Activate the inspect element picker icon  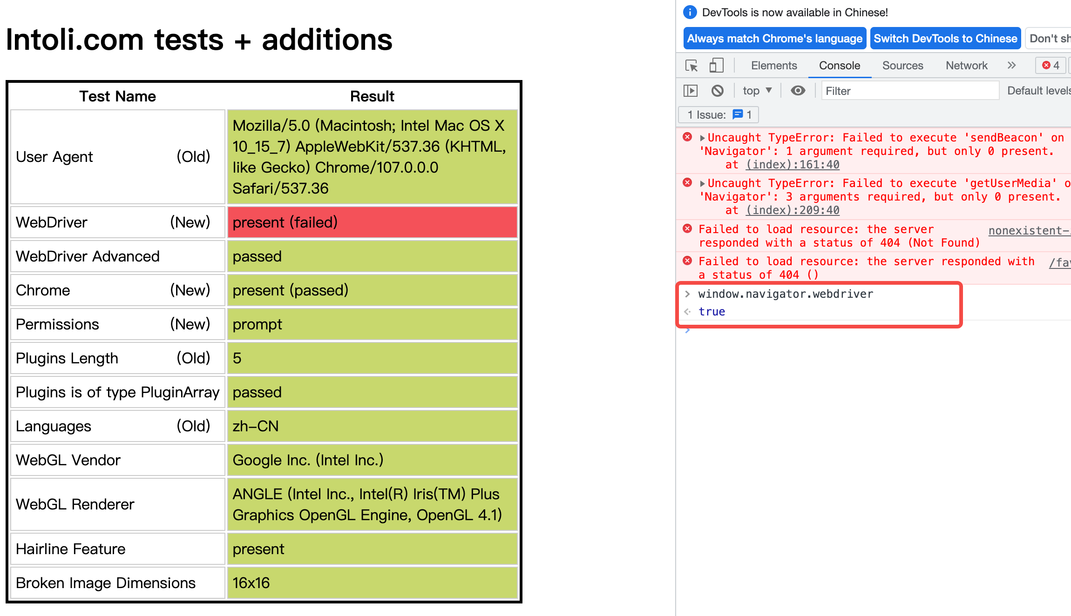691,66
